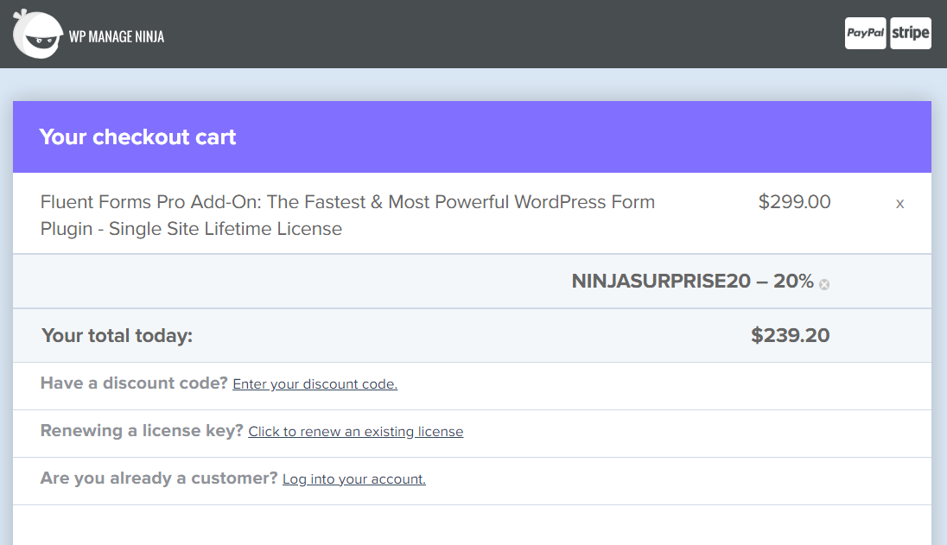Click to renew an existing license
Screen dimensions: 947x545
coord(356,432)
